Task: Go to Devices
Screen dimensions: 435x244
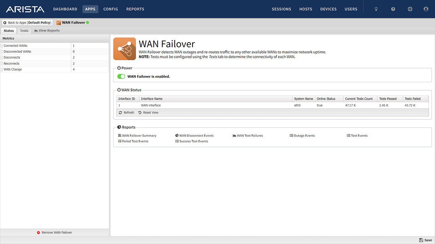Action: (329, 9)
